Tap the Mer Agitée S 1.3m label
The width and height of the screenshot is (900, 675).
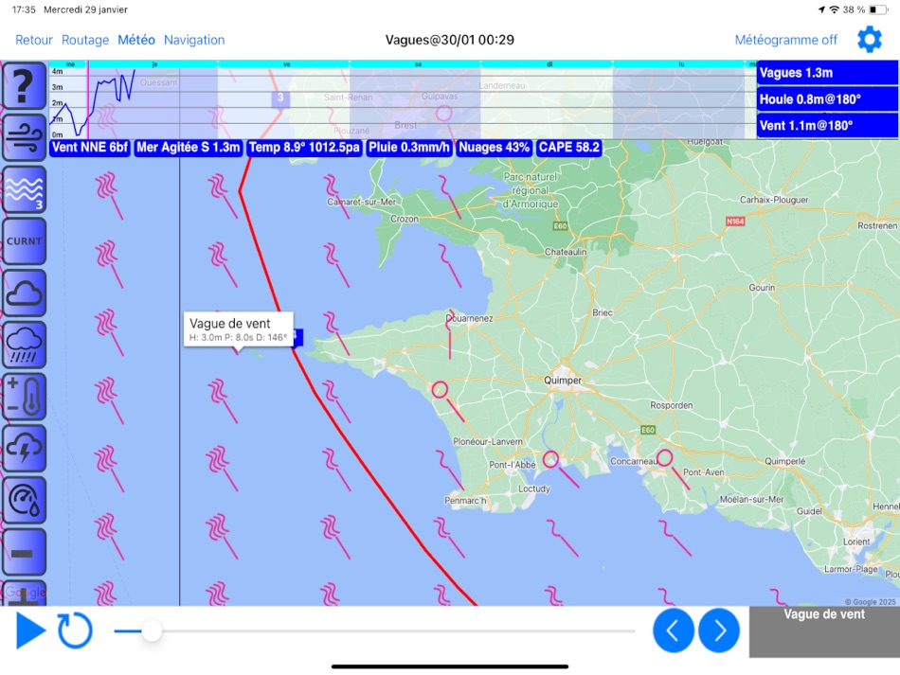[189, 148]
